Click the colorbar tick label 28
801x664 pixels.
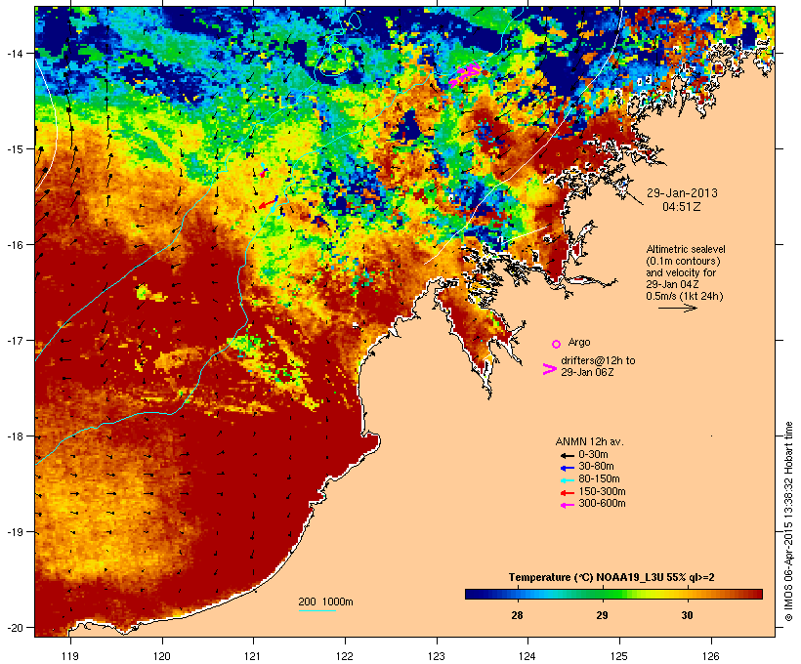click(517, 615)
